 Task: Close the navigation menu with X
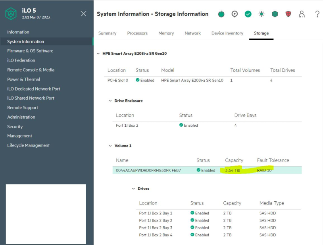[83, 14]
